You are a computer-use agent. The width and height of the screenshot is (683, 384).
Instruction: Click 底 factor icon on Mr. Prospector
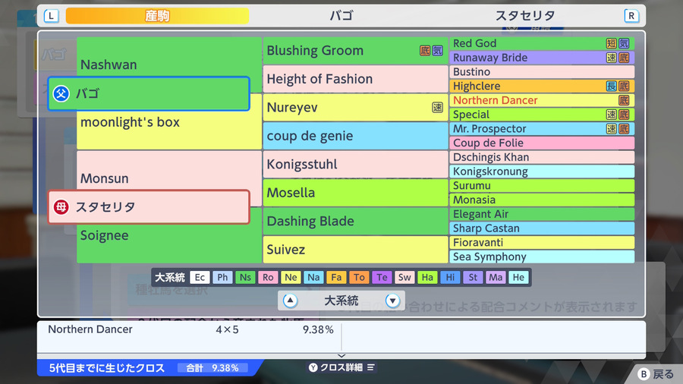[x=624, y=129]
